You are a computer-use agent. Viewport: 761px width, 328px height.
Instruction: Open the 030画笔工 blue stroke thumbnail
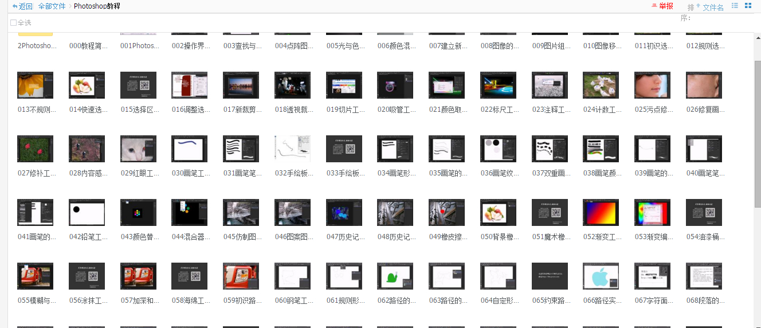pyautogui.click(x=190, y=149)
